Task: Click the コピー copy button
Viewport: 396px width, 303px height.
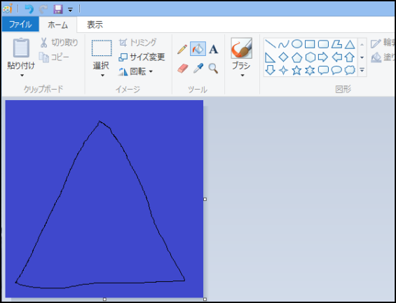Action: tap(54, 57)
